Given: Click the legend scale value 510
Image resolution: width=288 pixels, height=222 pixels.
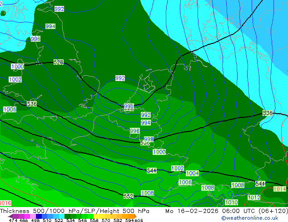Looking at the screenshot, I should coord(47,220).
